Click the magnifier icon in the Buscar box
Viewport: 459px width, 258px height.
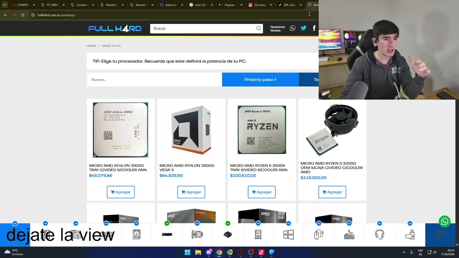click(259, 28)
